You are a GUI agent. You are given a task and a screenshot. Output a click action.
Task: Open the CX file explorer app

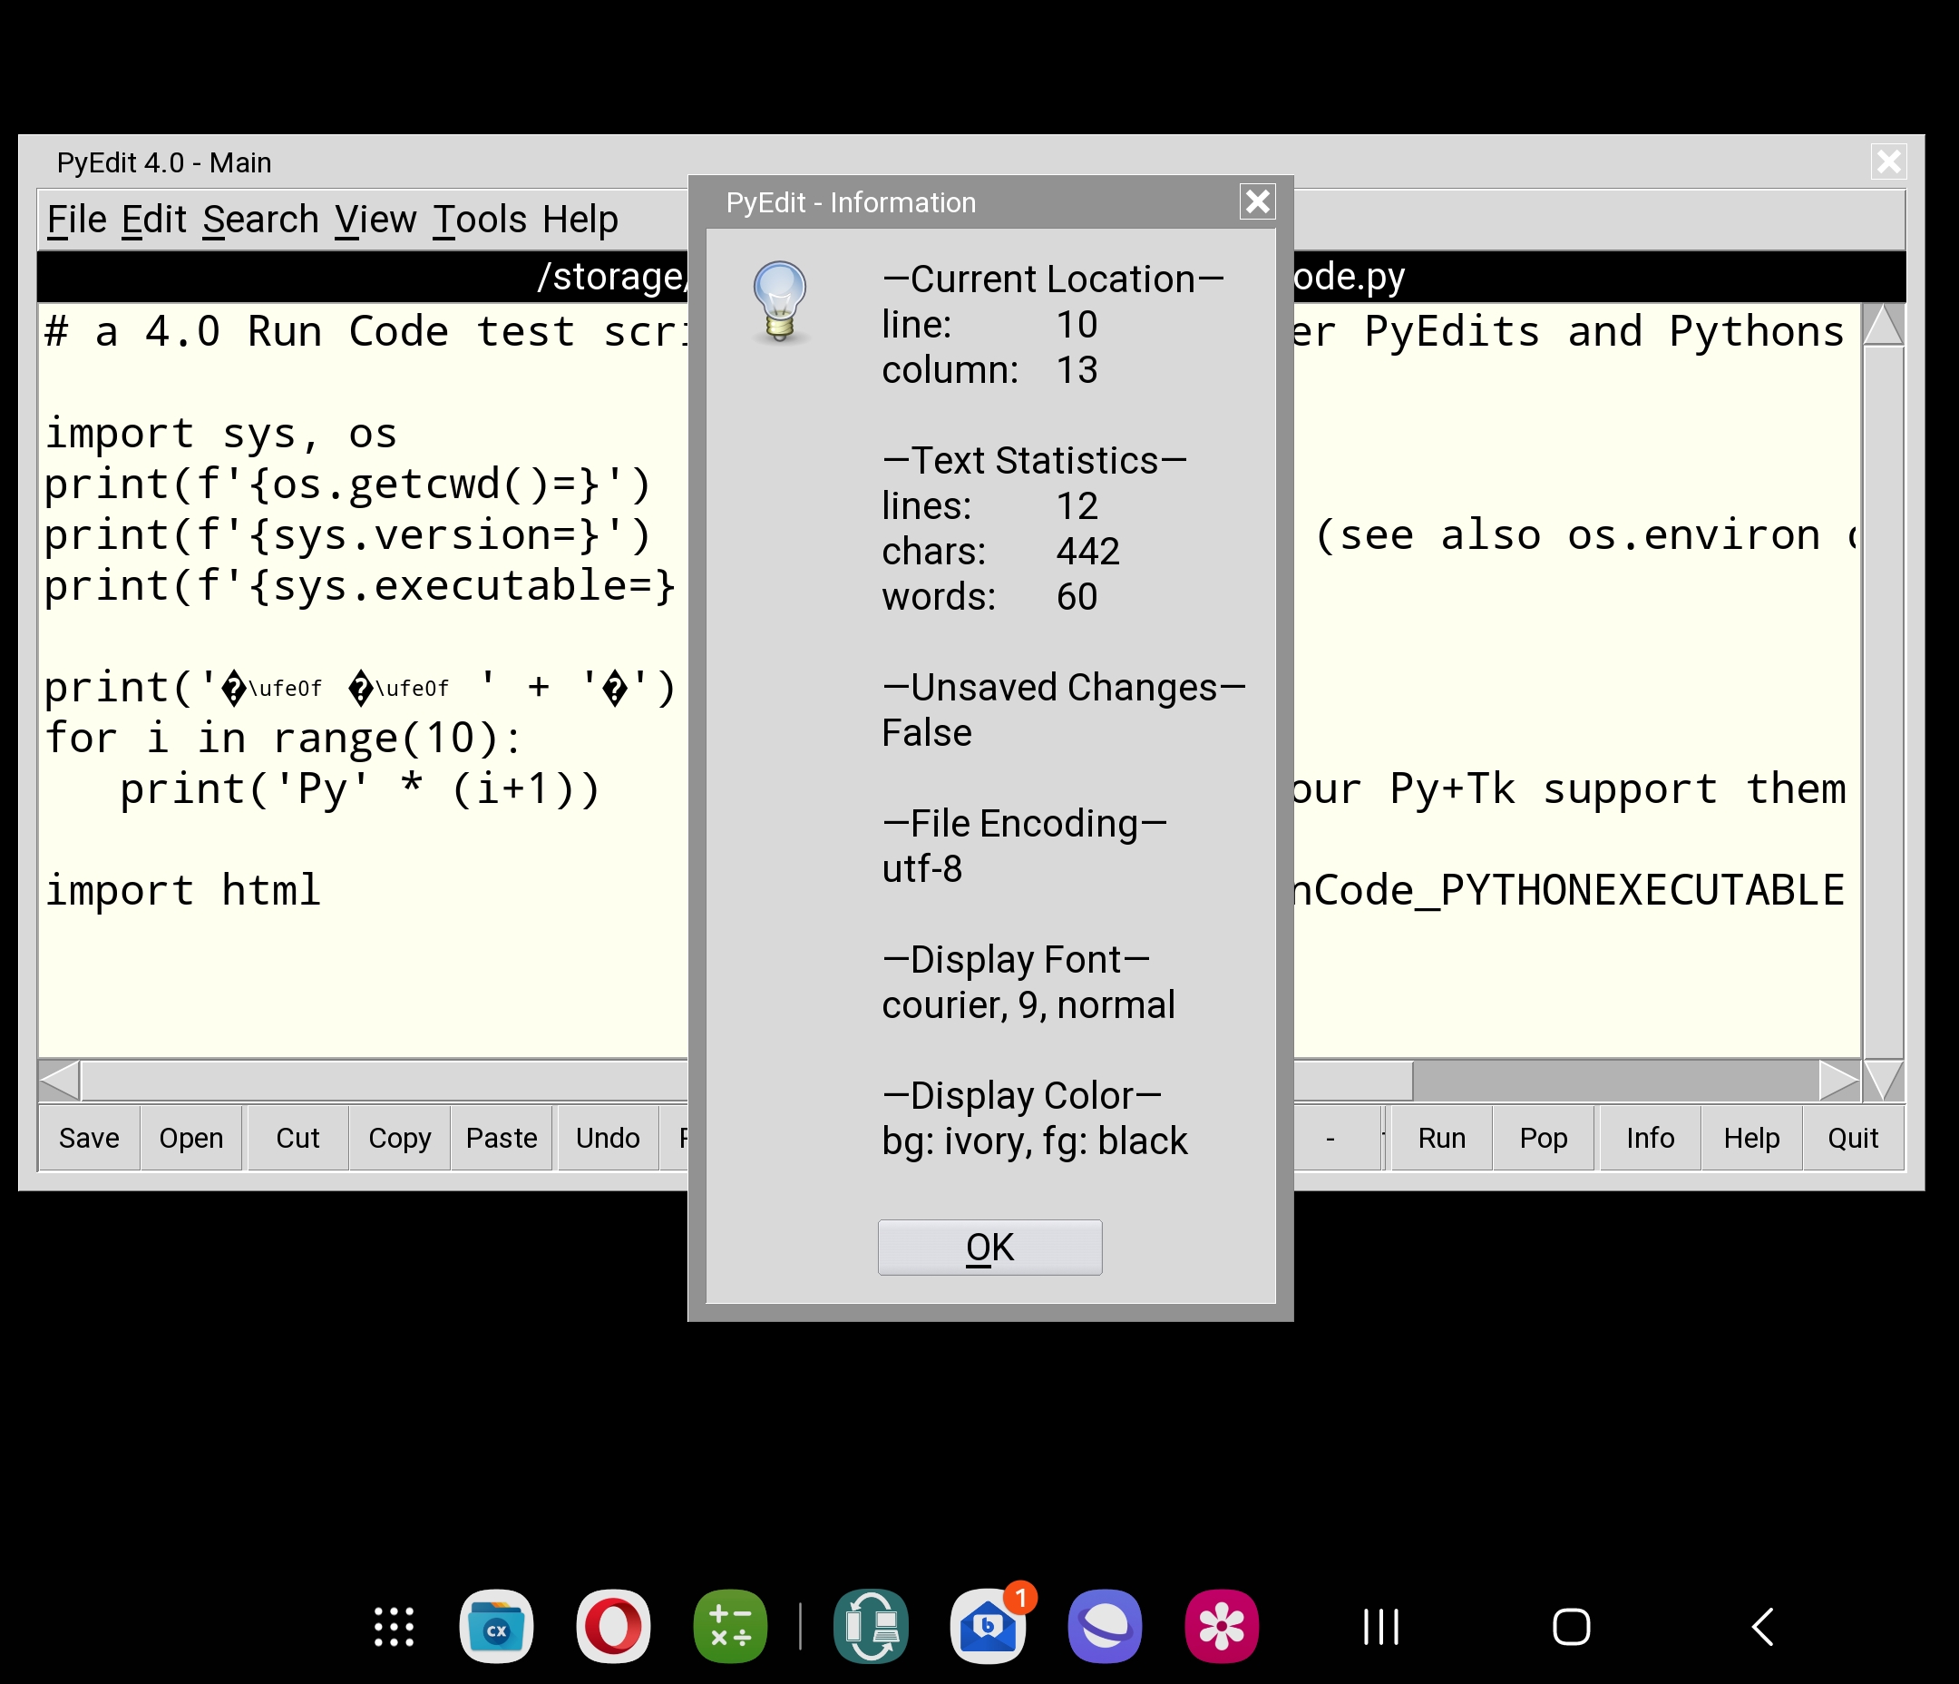(x=496, y=1626)
